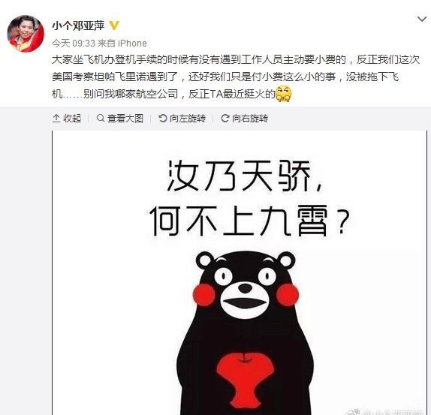431x415 pixels.
Task: Click the Kumamon bear picture
Action: (x=246, y=332)
